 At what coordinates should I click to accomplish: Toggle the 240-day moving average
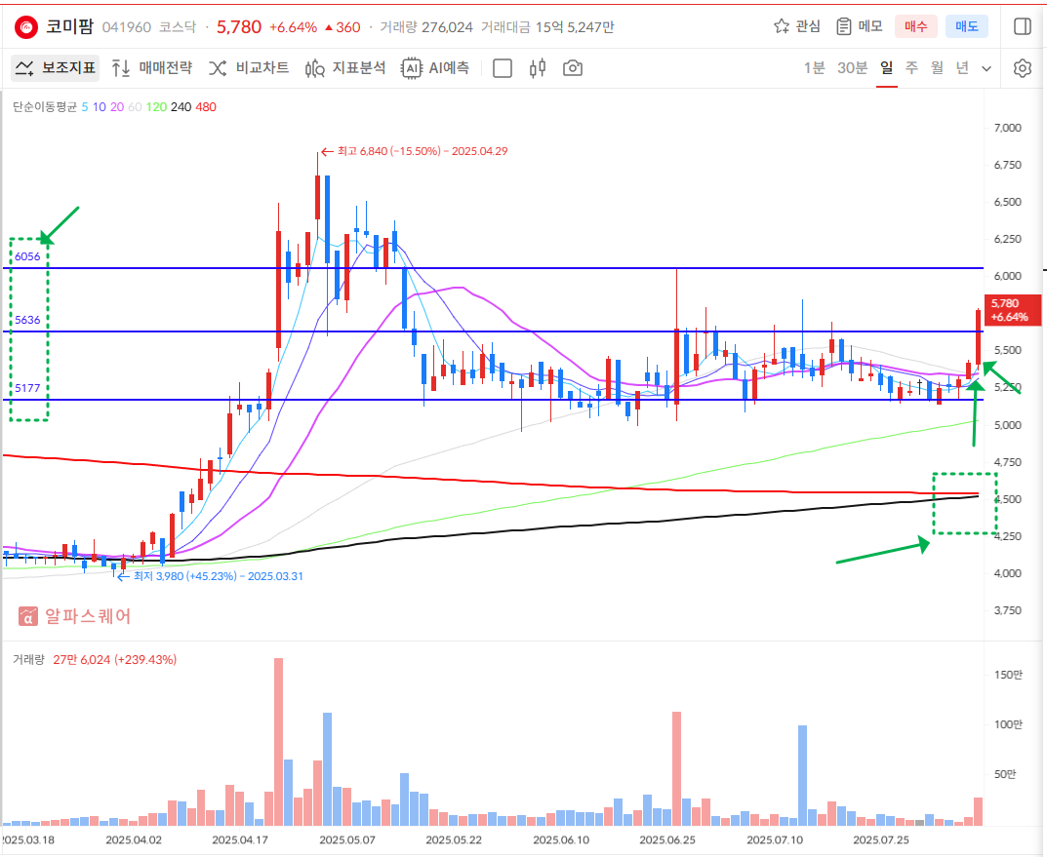click(x=181, y=106)
